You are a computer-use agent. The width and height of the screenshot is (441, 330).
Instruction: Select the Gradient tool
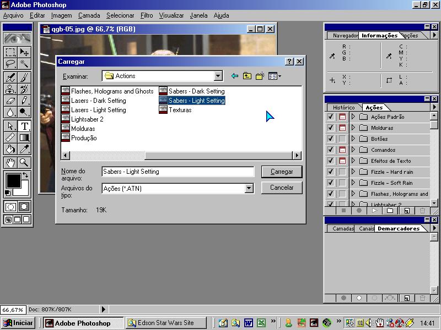tap(24, 138)
